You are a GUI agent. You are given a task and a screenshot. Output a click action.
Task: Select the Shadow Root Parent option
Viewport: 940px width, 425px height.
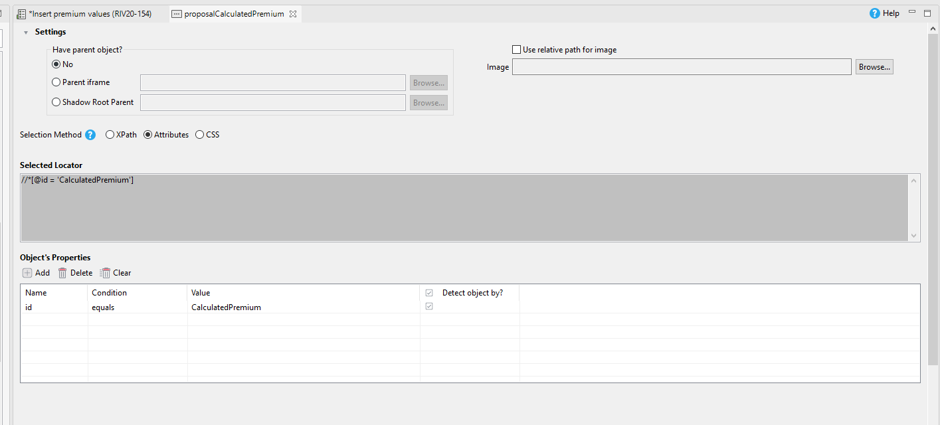56,102
